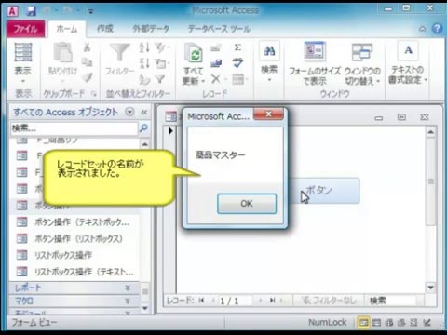The width and height of the screenshot is (447, 335).
Task: Click the ボタン button on the form
Action: (x=324, y=191)
